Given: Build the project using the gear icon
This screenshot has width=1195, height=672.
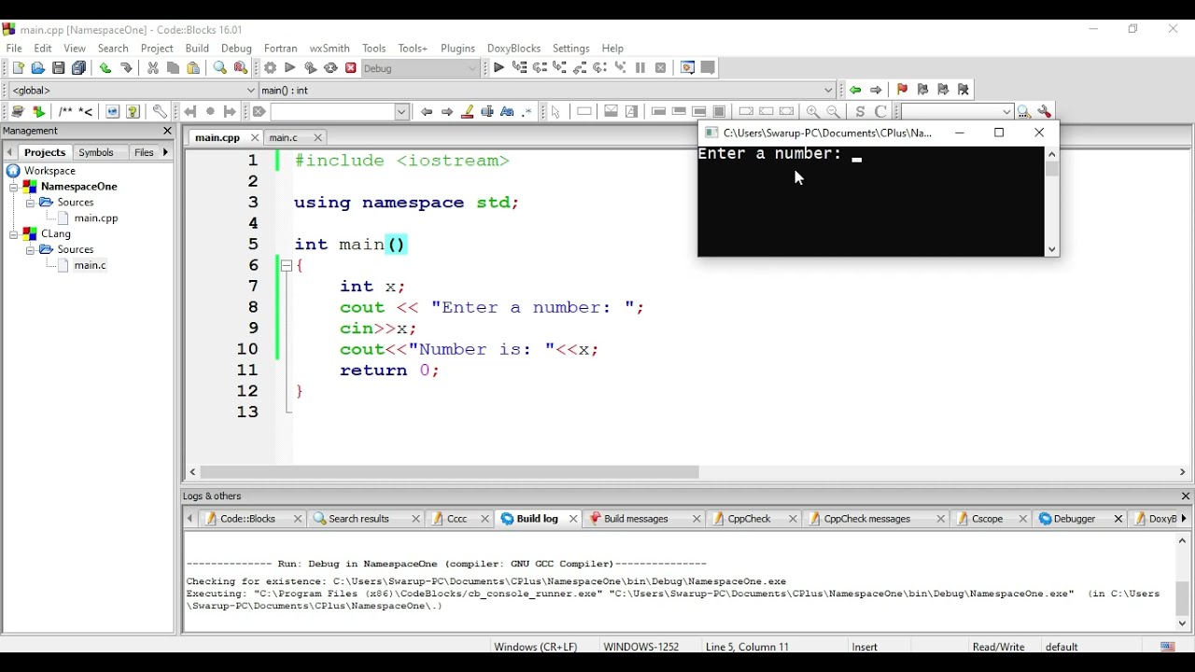Looking at the screenshot, I should click(271, 67).
